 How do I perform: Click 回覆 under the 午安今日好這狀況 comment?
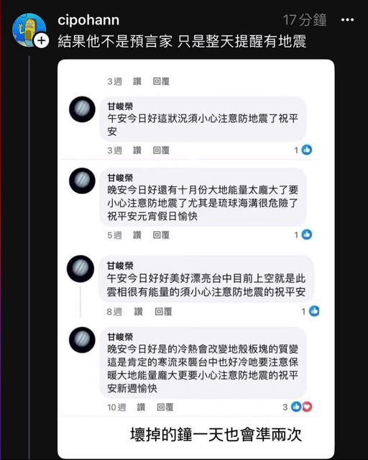(161, 150)
